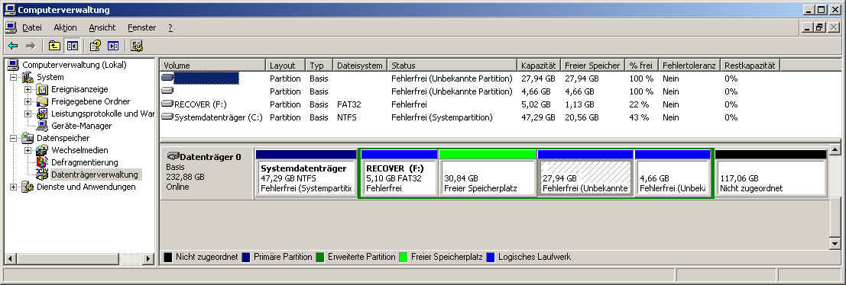Collapse the Datenspeicher tree node
The image size is (846, 285).
(13, 138)
